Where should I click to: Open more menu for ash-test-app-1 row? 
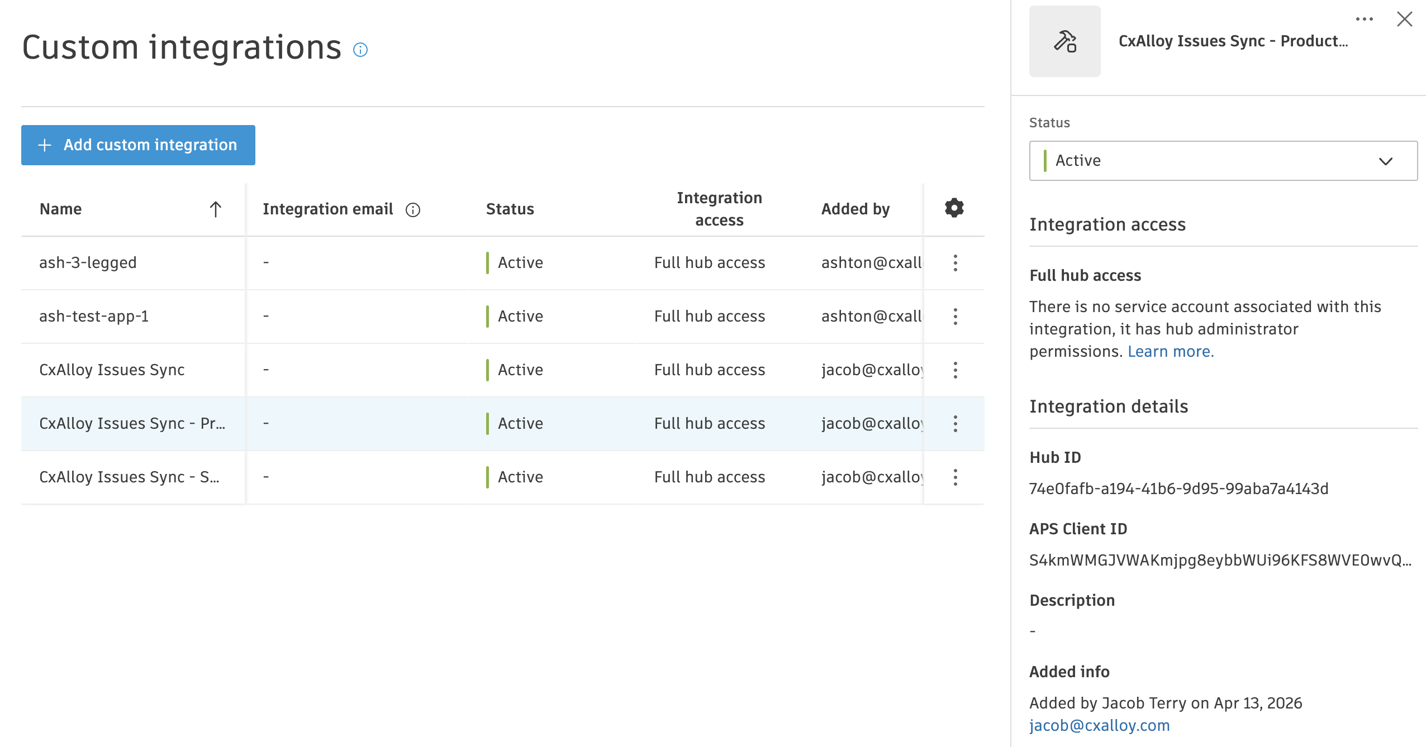[x=955, y=317]
